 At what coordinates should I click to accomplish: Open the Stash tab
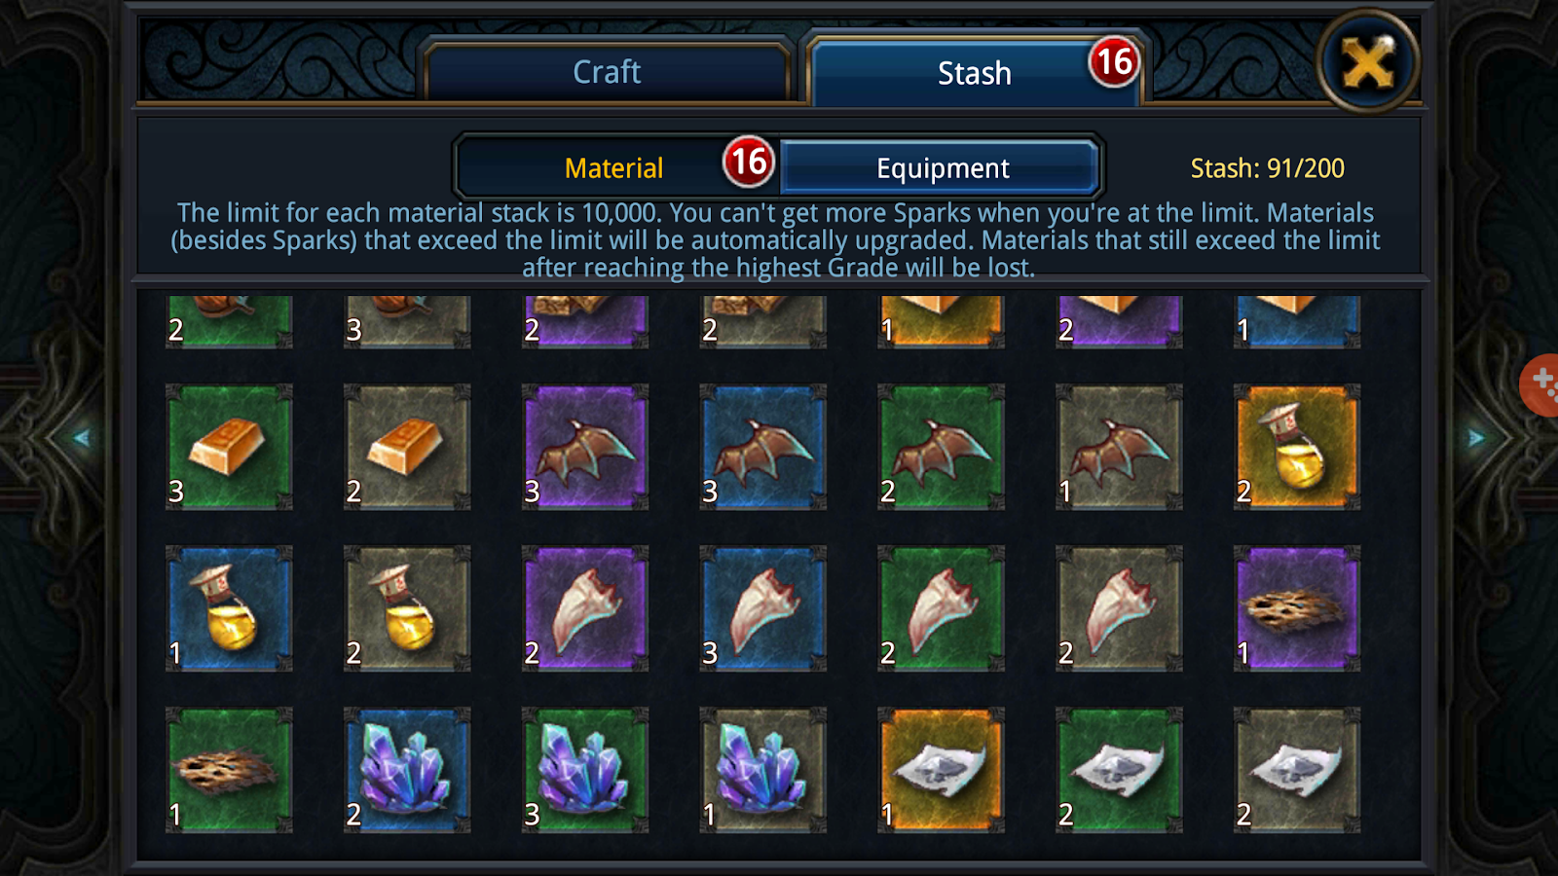[974, 72]
